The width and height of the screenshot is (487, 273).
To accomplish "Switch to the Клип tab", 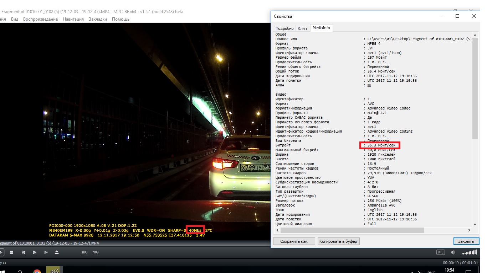I will click(302, 28).
